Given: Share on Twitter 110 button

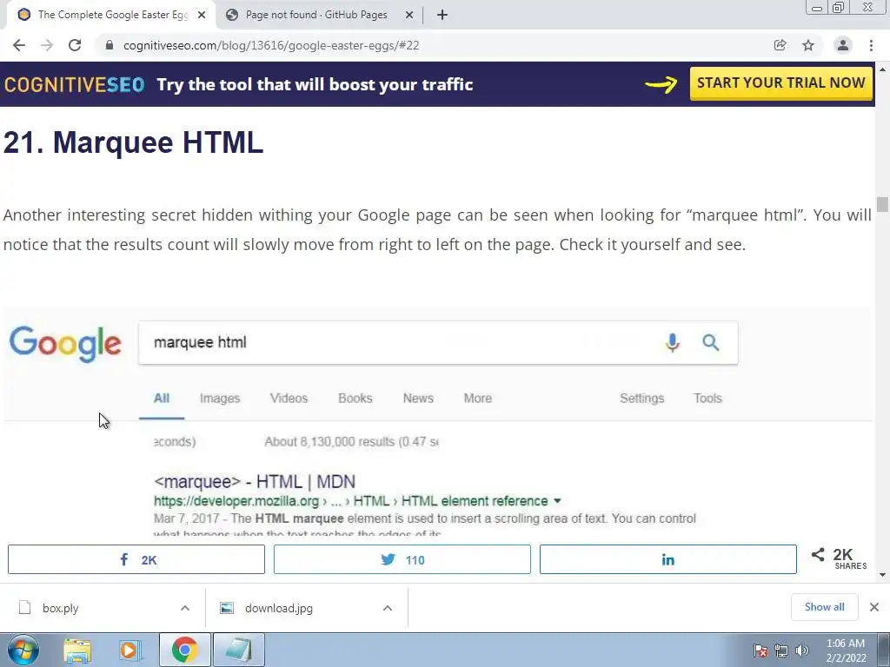Looking at the screenshot, I should coord(402,559).
